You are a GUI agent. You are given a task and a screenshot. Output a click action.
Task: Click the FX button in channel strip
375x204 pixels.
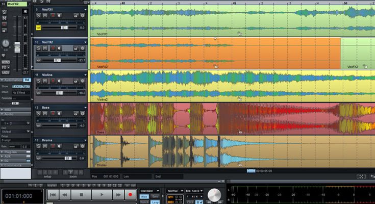click(x=5, y=67)
